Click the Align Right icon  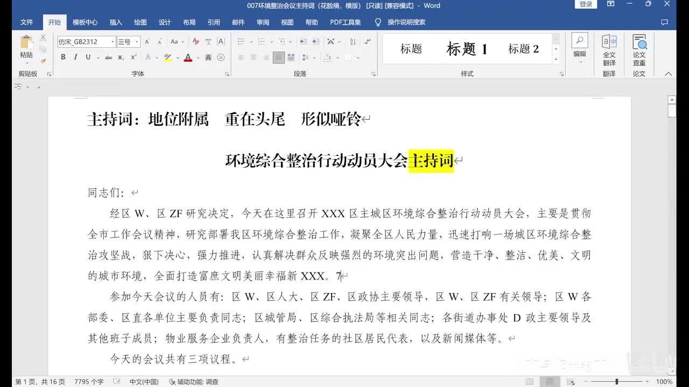coord(266,58)
